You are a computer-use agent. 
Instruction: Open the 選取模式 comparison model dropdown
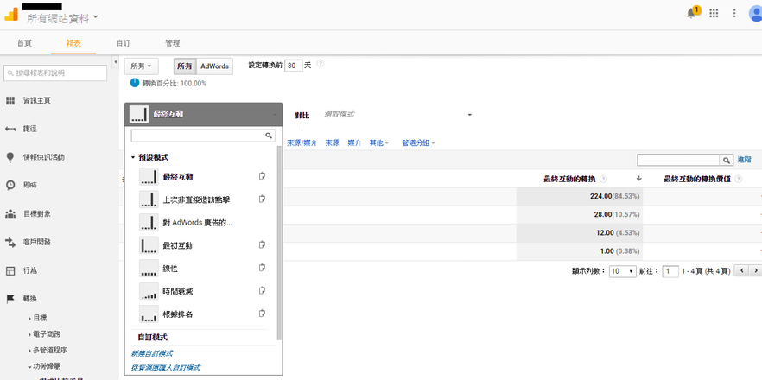pyautogui.click(x=397, y=115)
